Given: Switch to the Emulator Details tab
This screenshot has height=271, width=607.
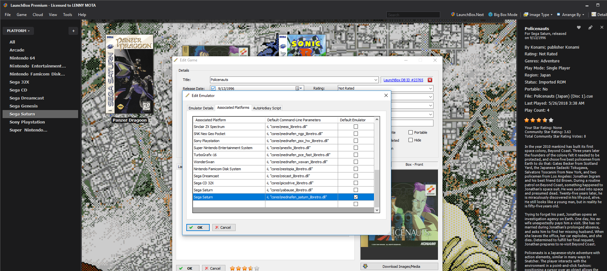Looking at the screenshot, I should 201,108.
